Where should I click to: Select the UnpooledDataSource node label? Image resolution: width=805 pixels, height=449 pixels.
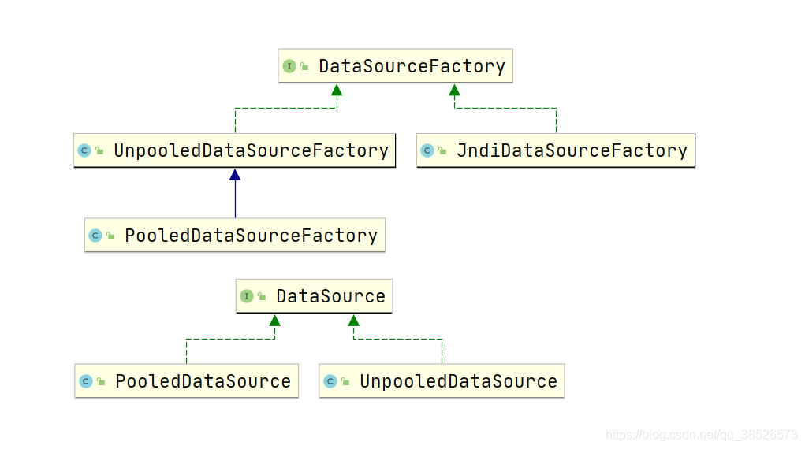click(458, 381)
